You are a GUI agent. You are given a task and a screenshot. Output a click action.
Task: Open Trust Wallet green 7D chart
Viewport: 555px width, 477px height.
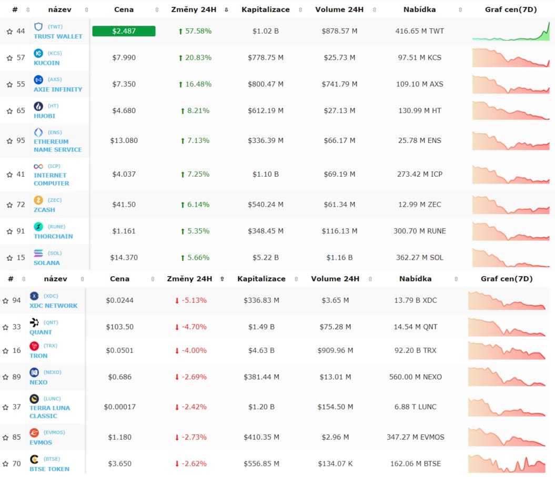point(511,31)
